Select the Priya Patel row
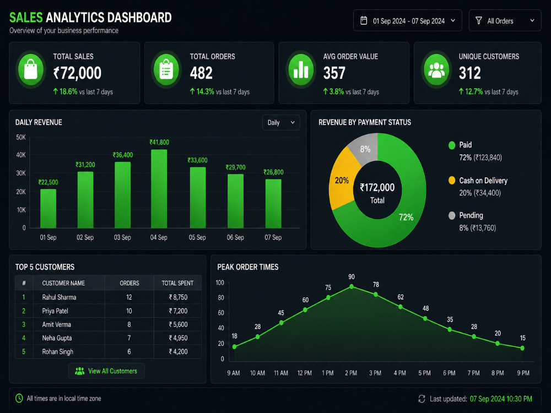Image resolution: width=551 pixels, height=413 pixels. pos(108,311)
